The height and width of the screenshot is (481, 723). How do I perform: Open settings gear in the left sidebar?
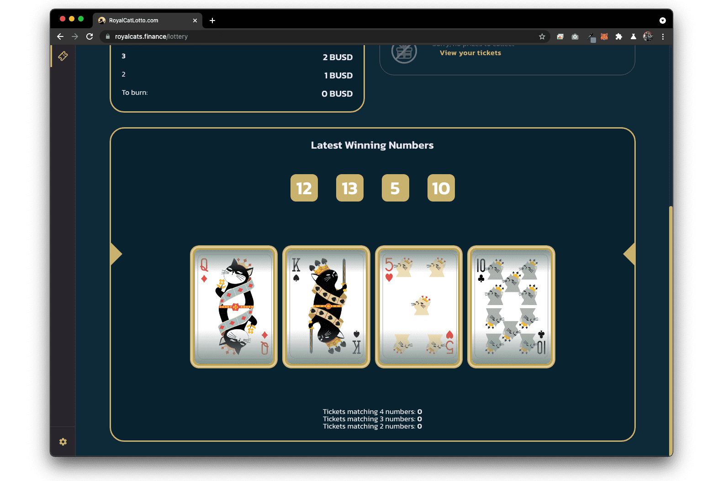point(63,442)
